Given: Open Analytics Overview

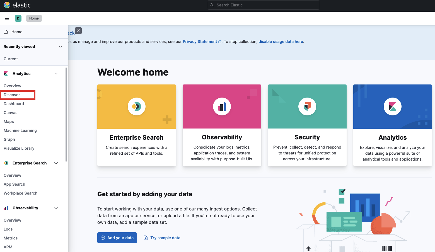Looking at the screenshot, I should click(12, 86).
